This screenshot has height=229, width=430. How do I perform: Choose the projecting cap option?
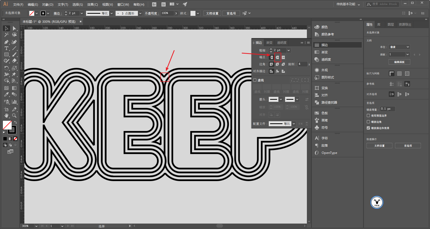tap(283, 57)
